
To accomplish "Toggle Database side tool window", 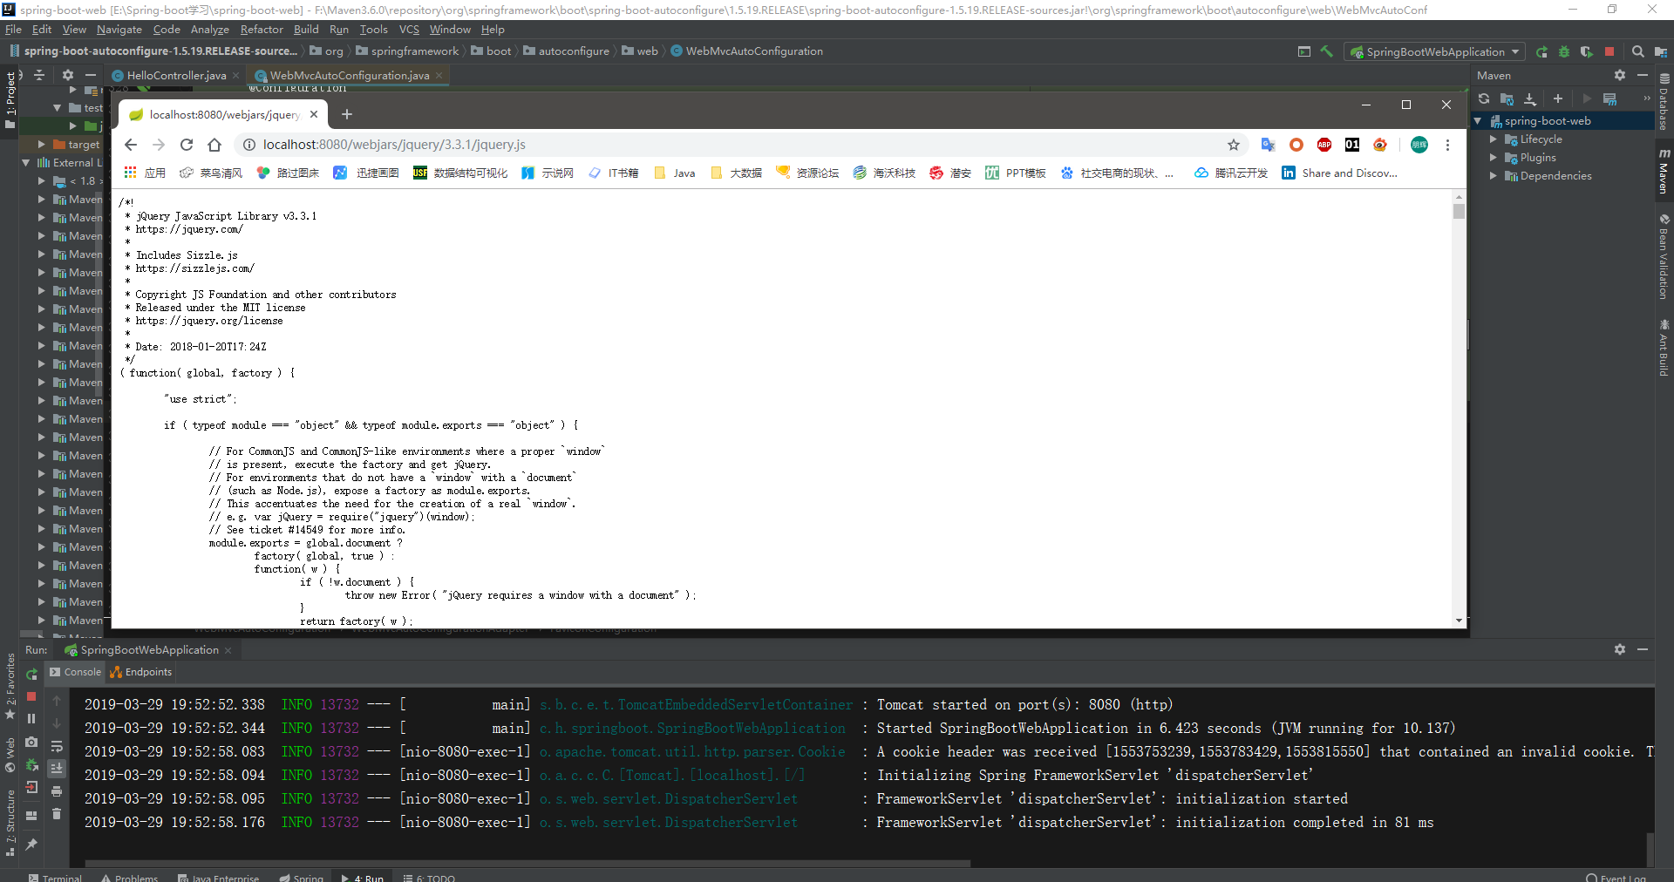I will pos(1664,101).
